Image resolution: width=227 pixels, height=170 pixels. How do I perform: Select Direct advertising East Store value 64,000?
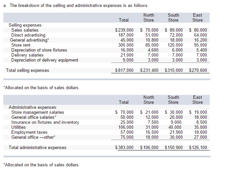pyautogui.click(x=200, y=35)
